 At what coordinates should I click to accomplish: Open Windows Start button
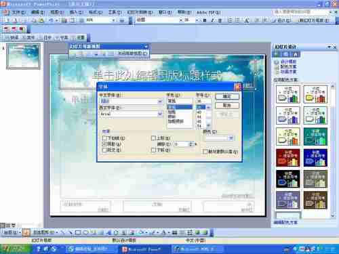coord(15,249)
